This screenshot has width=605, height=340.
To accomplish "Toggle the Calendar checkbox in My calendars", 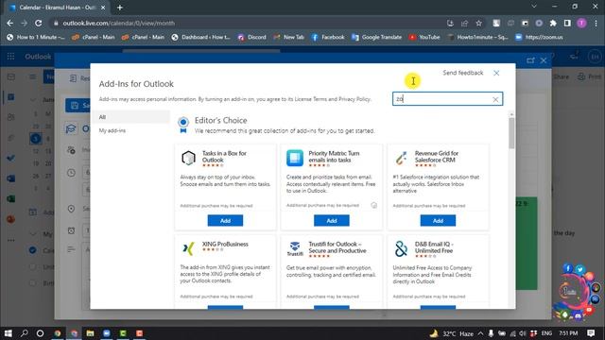I will [x=33, y=250].
